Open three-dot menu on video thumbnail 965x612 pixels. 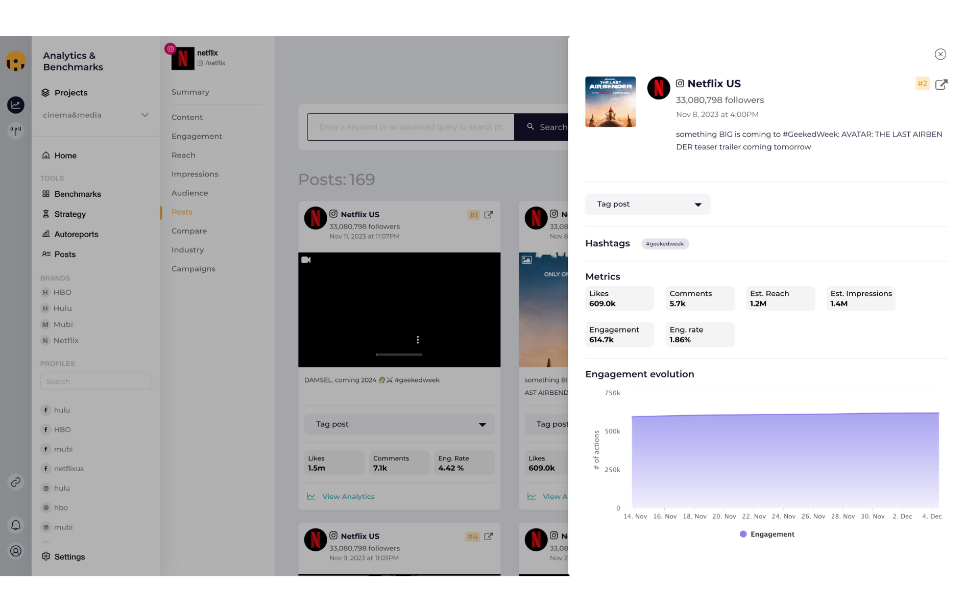coord(418,340)
